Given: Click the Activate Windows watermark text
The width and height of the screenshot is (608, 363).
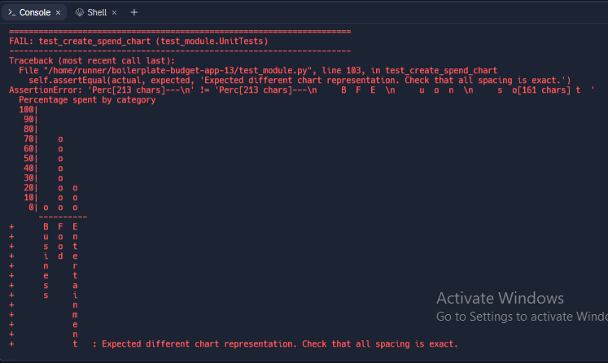Looking at the screenshot, I should click(x=500, y=299).
